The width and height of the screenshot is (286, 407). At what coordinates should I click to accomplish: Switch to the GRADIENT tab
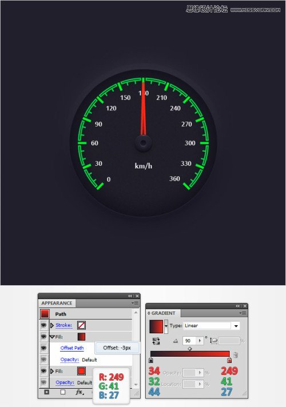tap(163, 313)
